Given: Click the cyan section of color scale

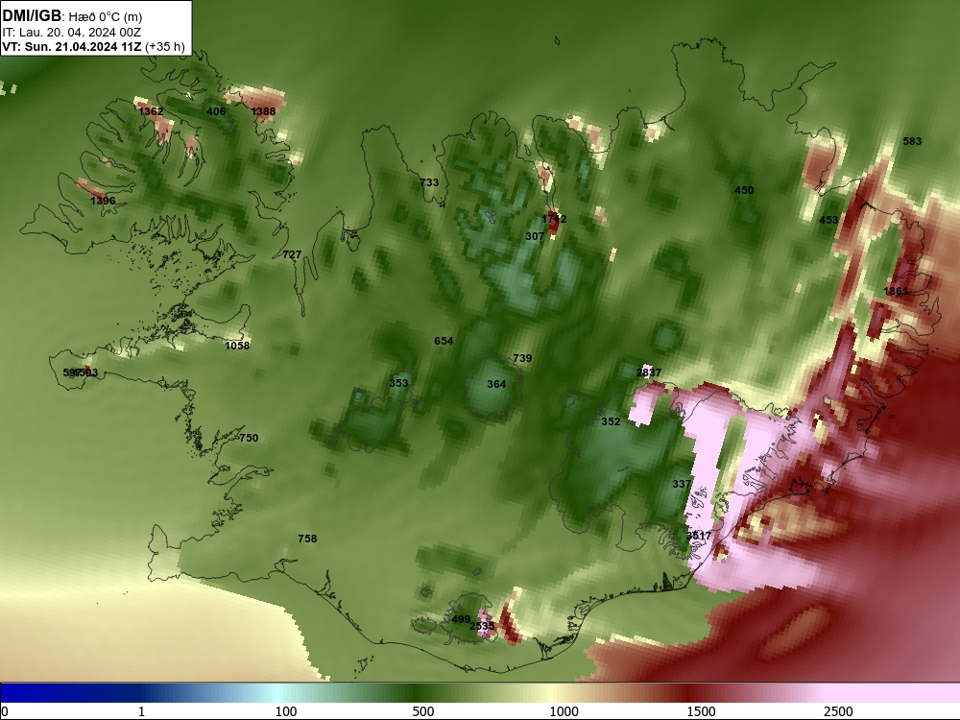Looking at the screenshot, I should coord(278,693).
